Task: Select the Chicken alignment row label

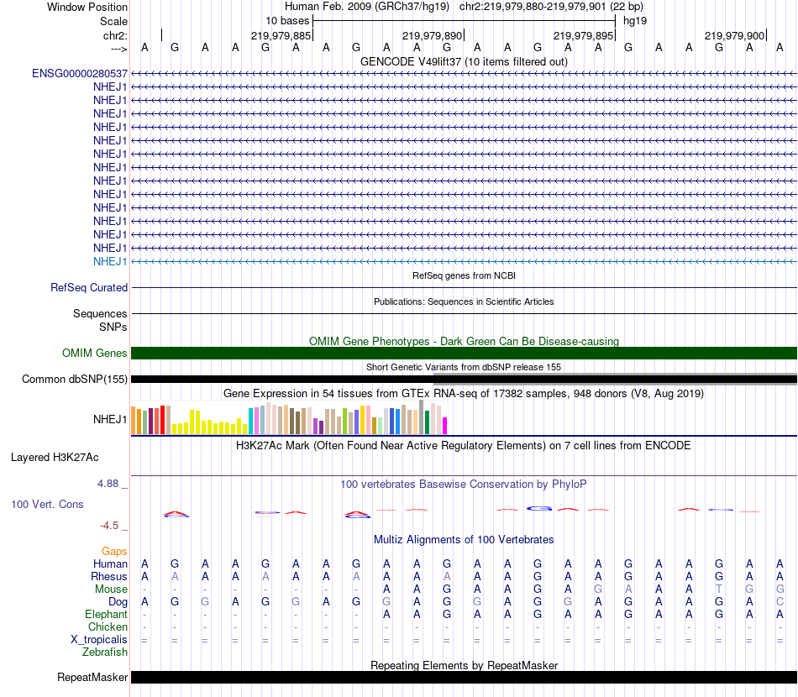Action: point(108,626)
